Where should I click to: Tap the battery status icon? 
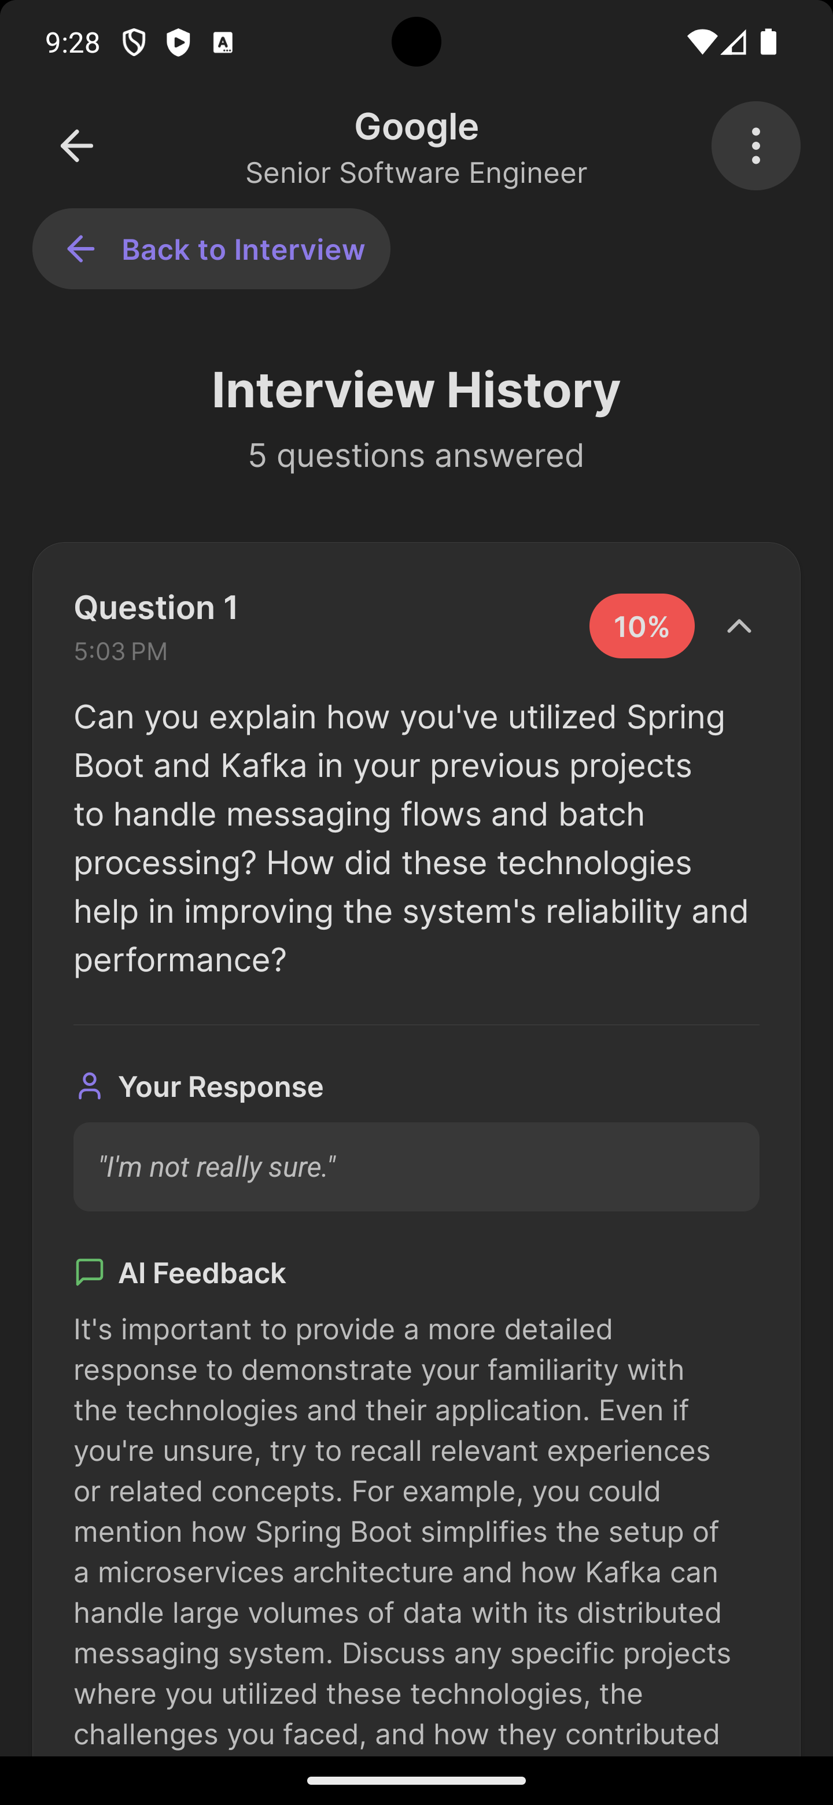point(769,42)
